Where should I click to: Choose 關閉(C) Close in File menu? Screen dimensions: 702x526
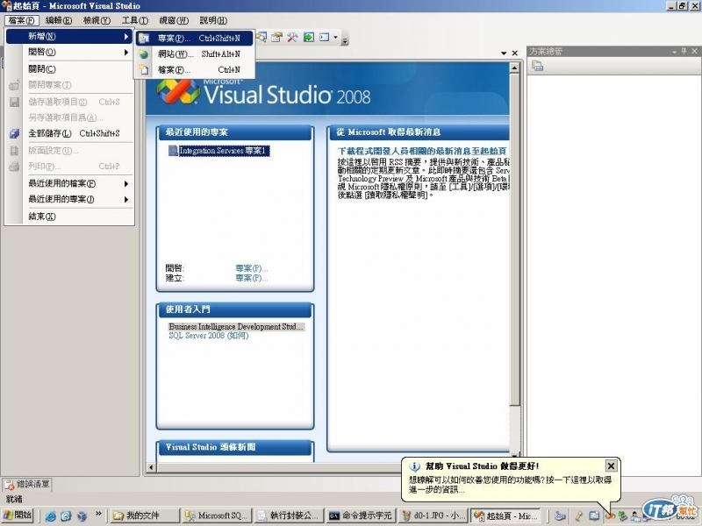(69, 69)
